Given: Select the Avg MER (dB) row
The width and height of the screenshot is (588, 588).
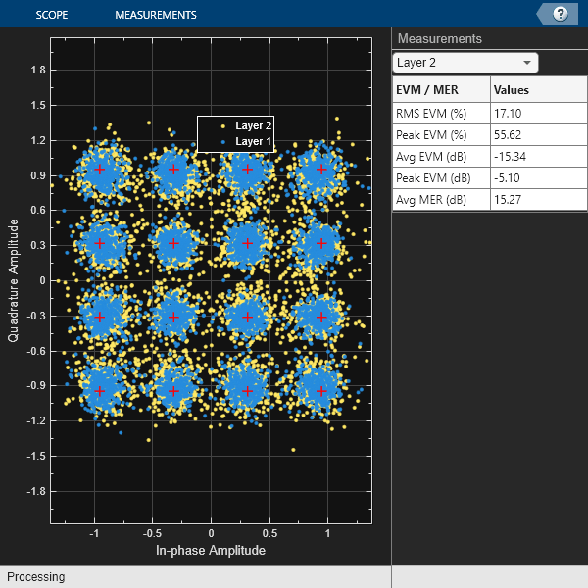Looking at the screenshot, I should pos(490,200).
